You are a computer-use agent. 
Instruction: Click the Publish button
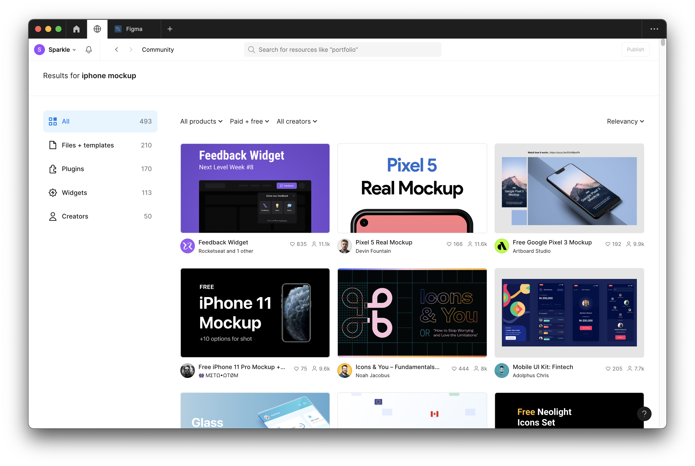tap(635, 50)
